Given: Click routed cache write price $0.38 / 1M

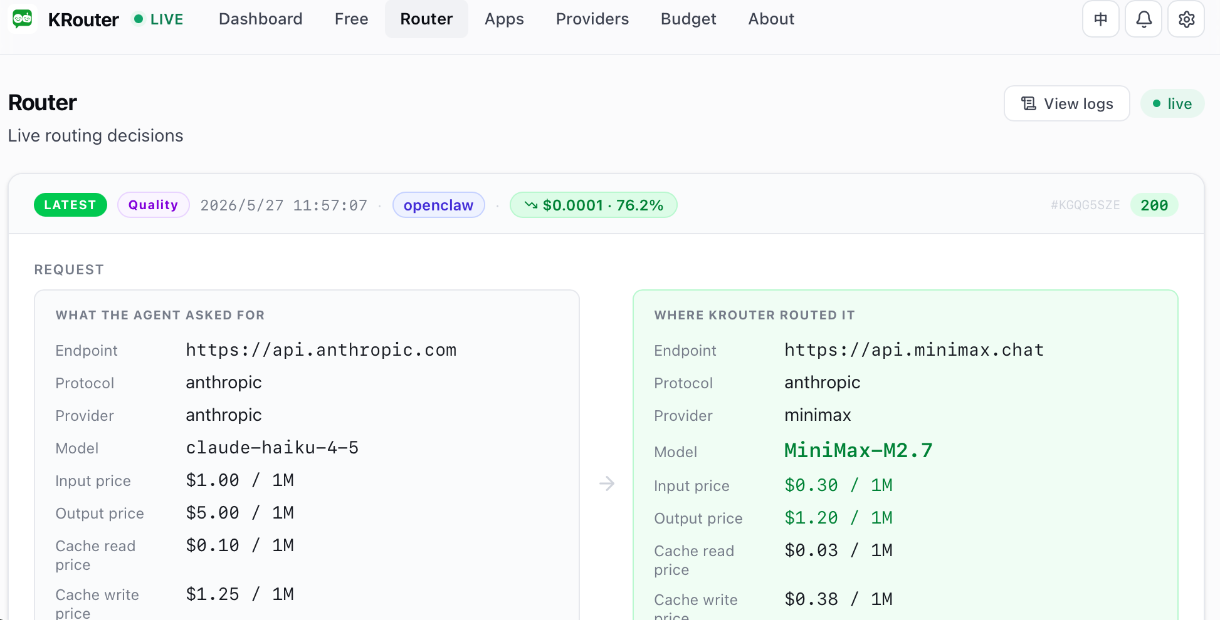Looking at the screenshot, I should 838,599.
